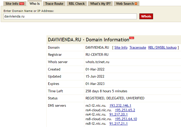This screenshot has width=181, height=127.
Task: Click the Status row label
Action: click(53, 98)
